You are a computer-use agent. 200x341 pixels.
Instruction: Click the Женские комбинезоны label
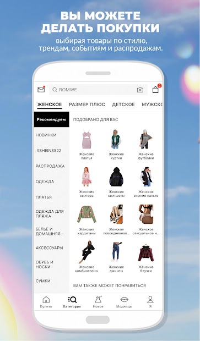(87, 269)
